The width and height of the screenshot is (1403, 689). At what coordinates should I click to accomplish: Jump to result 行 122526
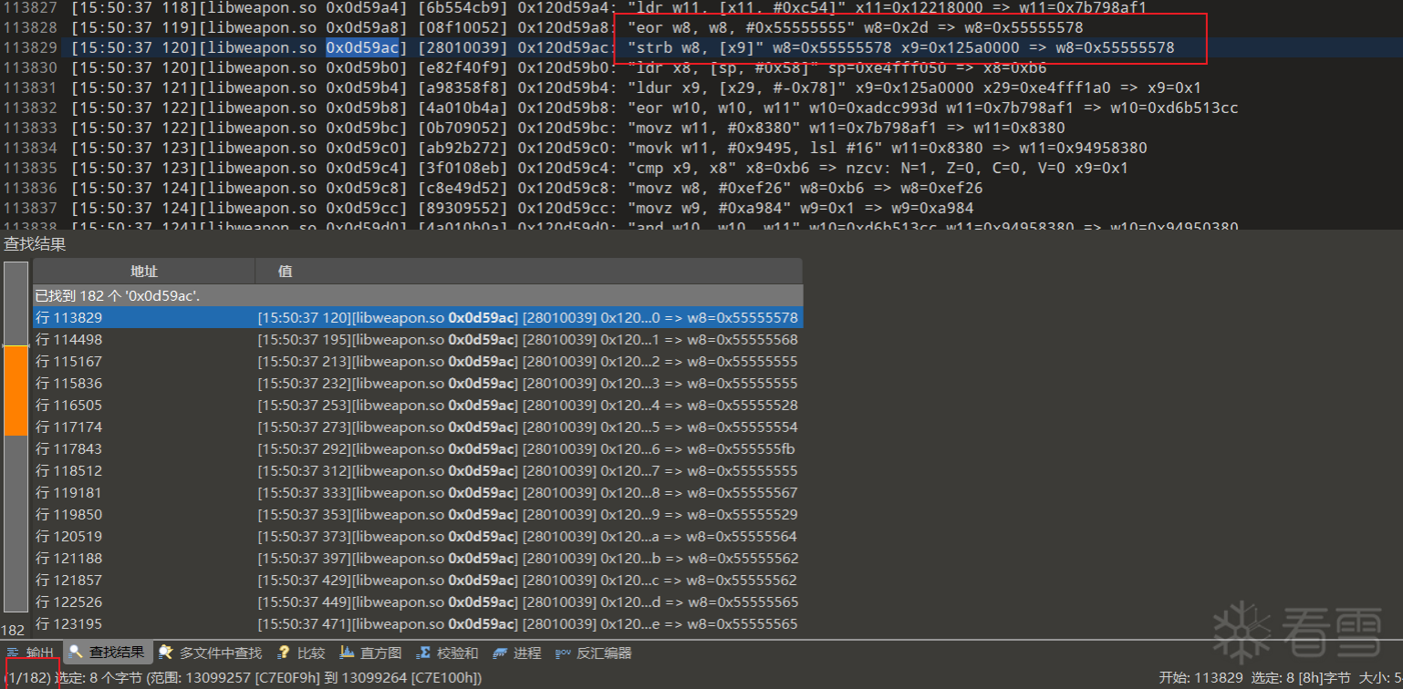click(418, 602)
